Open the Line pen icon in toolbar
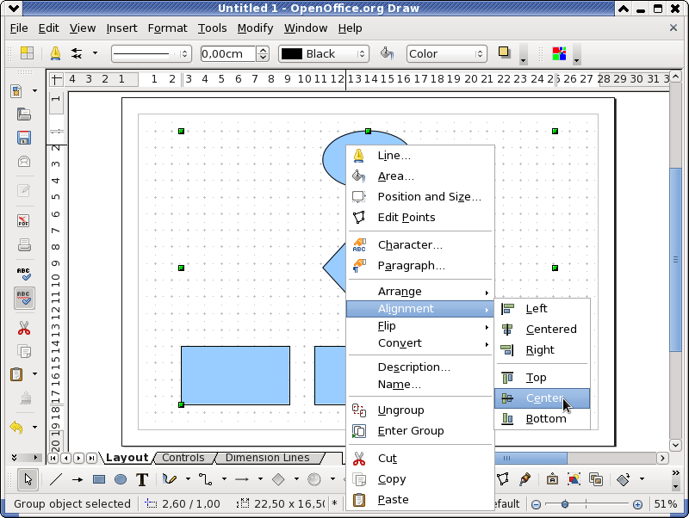This screenshot has height=518, width=689. 55,53
